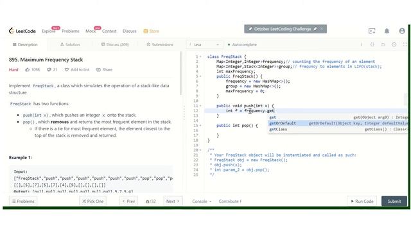The width and height of the screenshot is (411, 231).
Task: Switch to the Solution tab
Action: [70, 44]
